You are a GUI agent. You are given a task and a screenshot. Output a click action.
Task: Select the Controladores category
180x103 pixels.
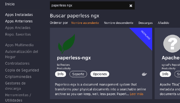[17, 64]
